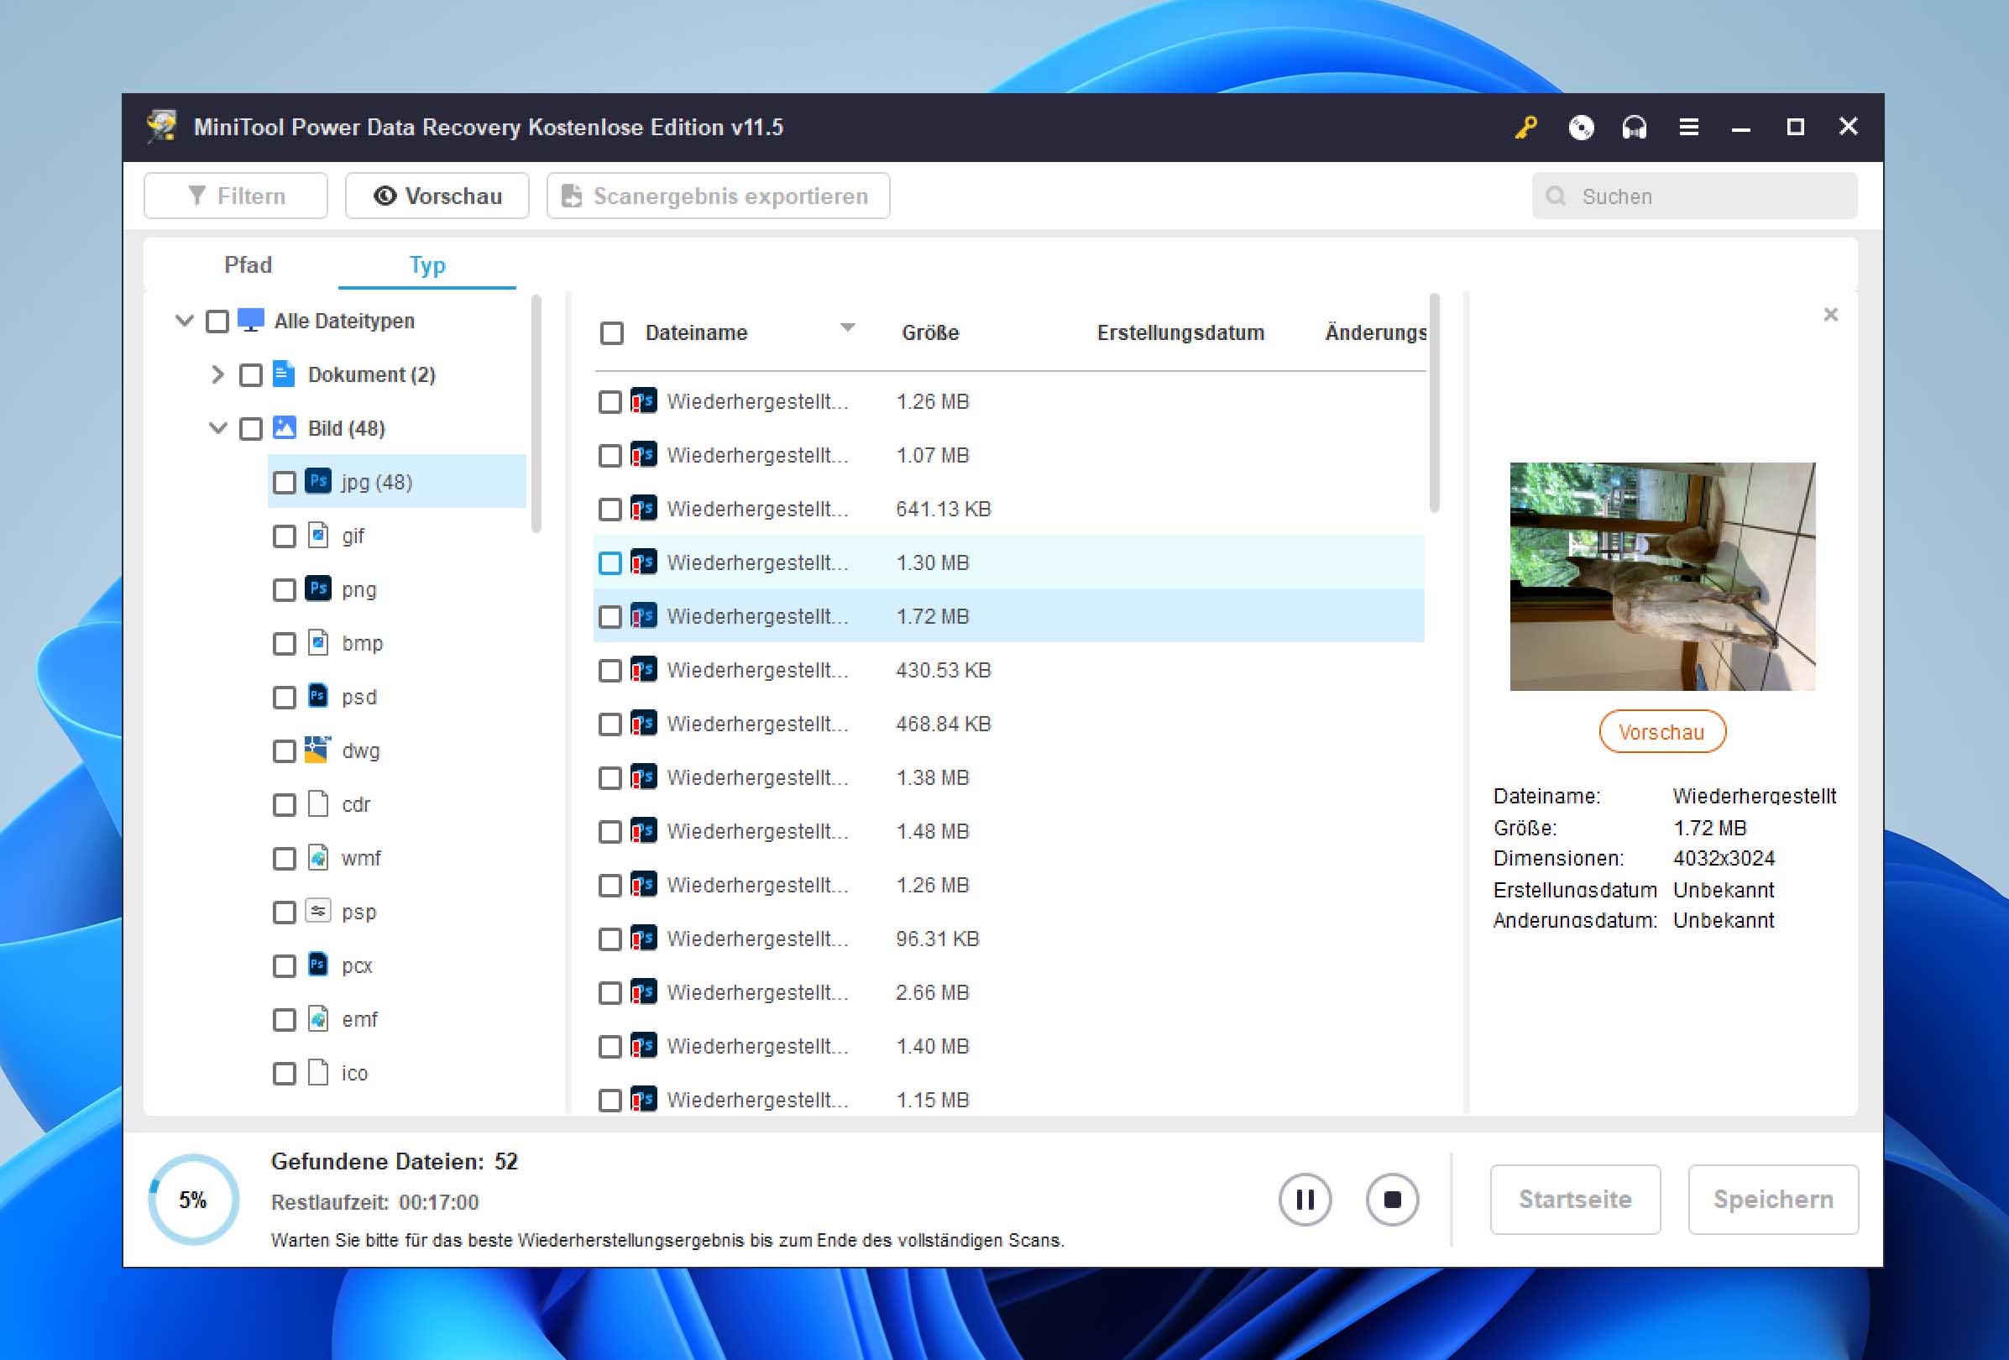Click the magnifier icon in search box
2009x1360 pixels.
1555,196
